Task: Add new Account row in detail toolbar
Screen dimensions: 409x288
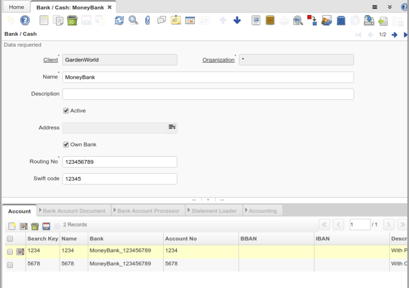Action: [12, 226]
